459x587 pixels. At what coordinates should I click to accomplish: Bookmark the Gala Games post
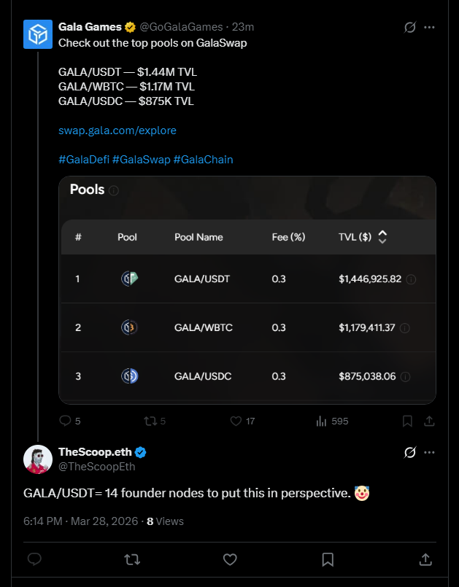coord(407,421)
